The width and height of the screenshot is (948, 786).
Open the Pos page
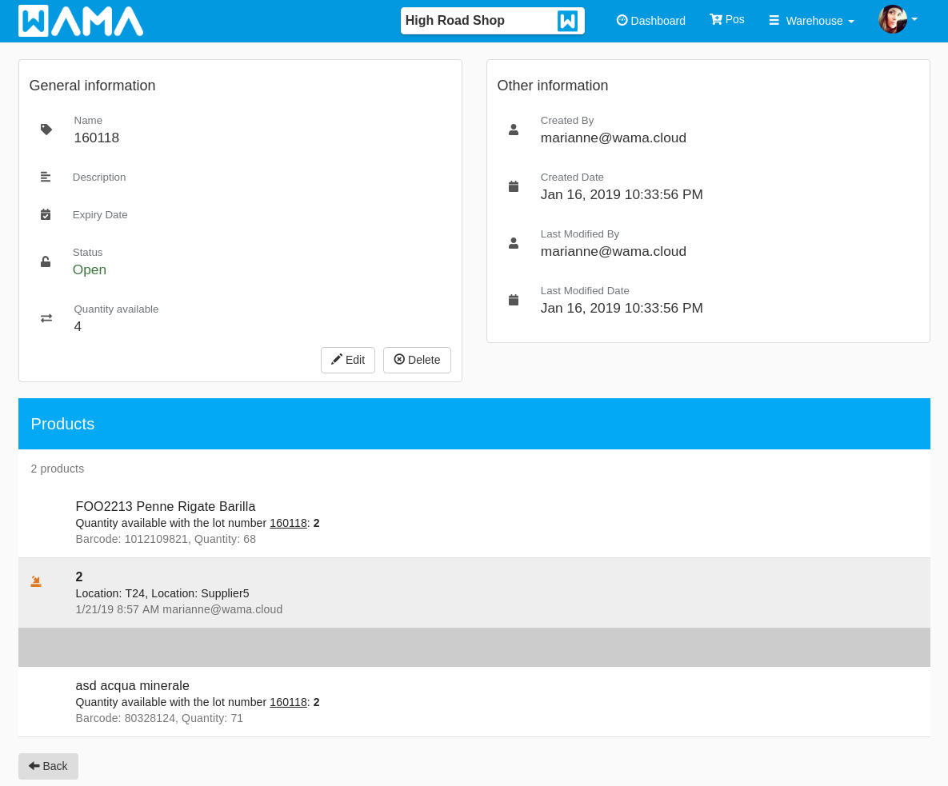(x=726, y=20)
